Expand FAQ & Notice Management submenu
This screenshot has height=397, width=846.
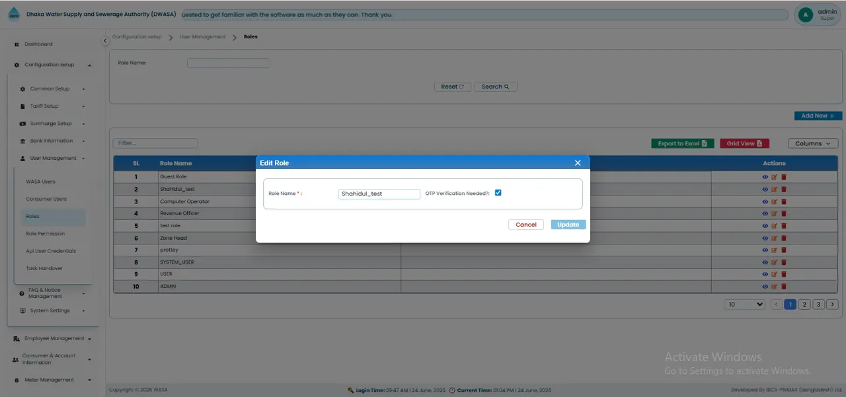tap(83, 293)
